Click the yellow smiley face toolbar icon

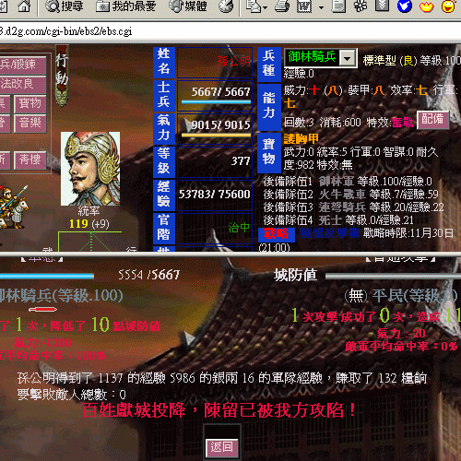point(448,6)
